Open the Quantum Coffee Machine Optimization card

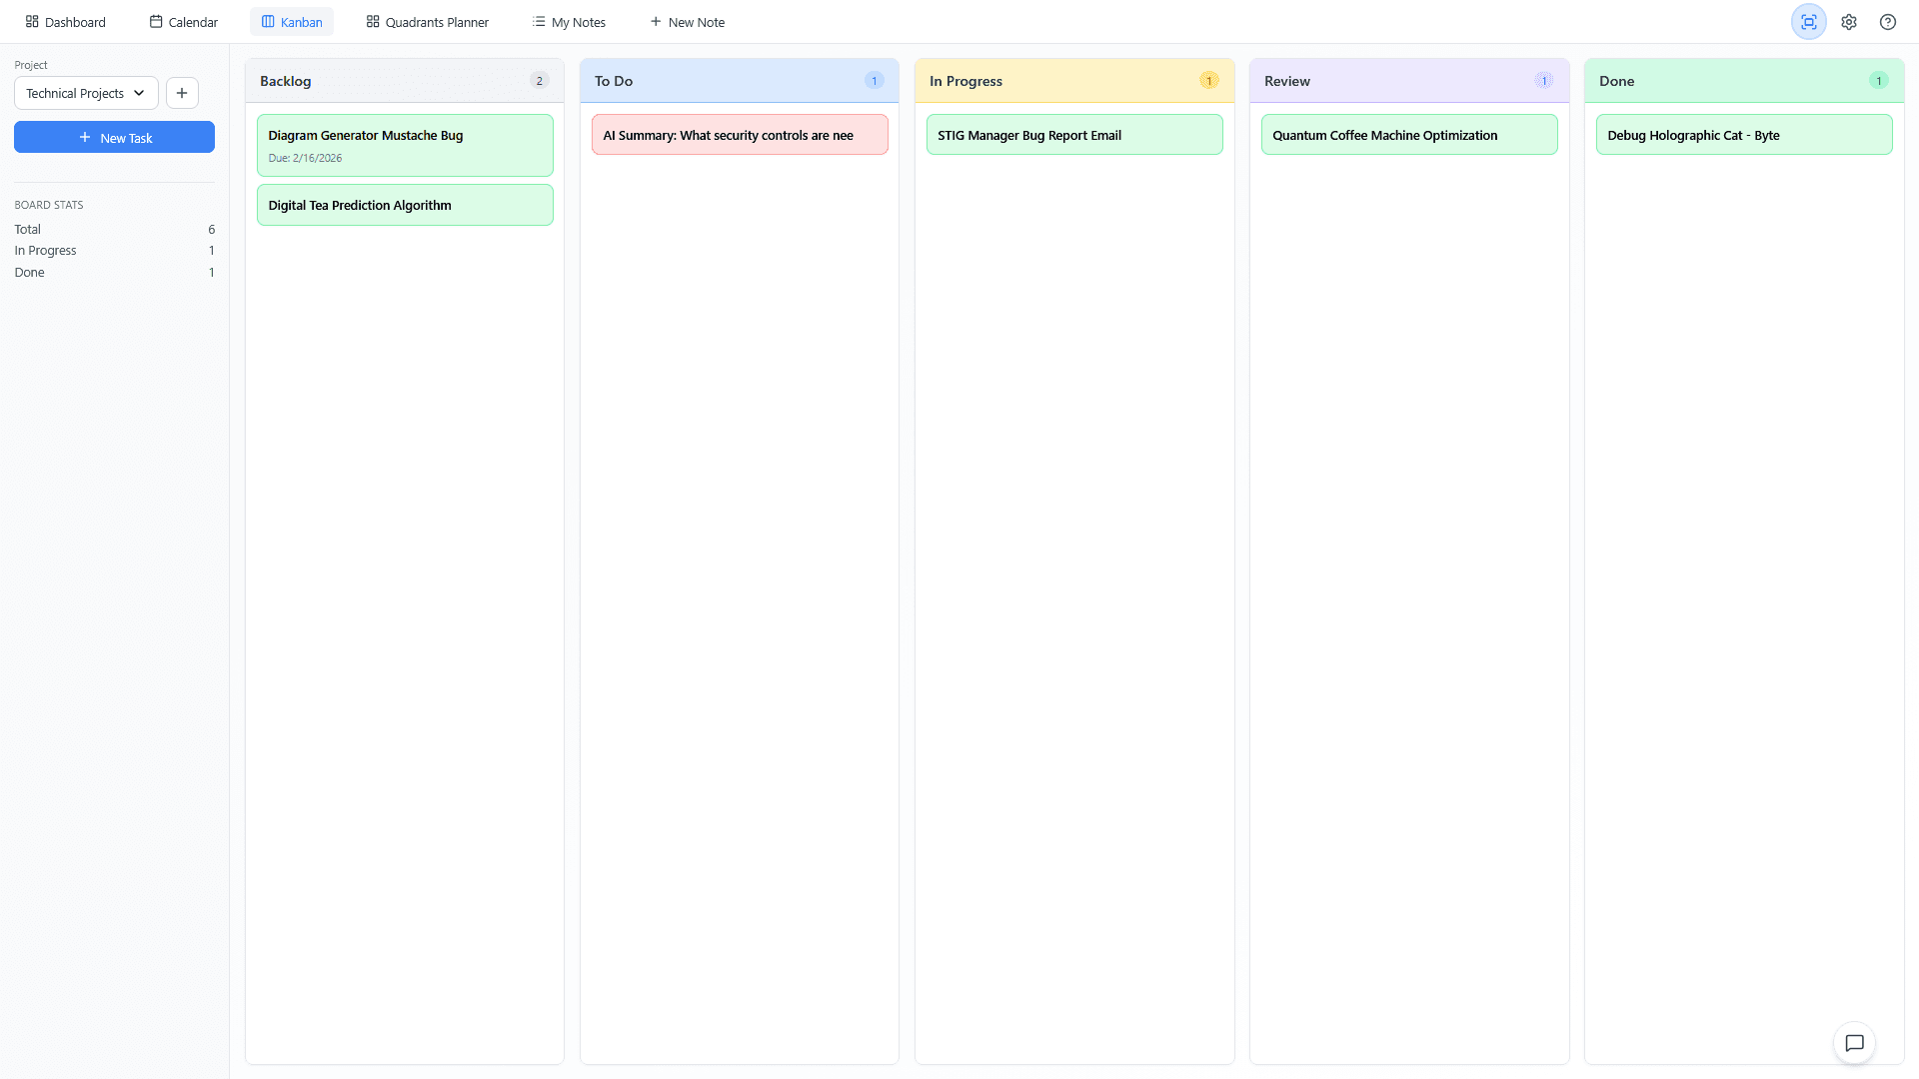click(1408, 134)
